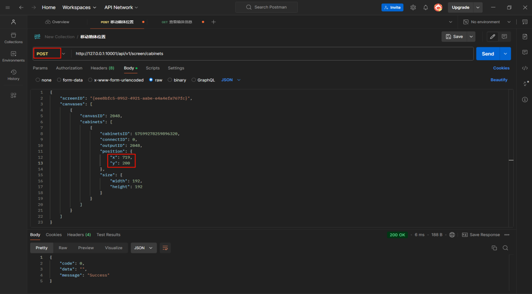Screen dimensions: 532x294
Task: Open the Test Results response tab
Action: pos(108,235)
